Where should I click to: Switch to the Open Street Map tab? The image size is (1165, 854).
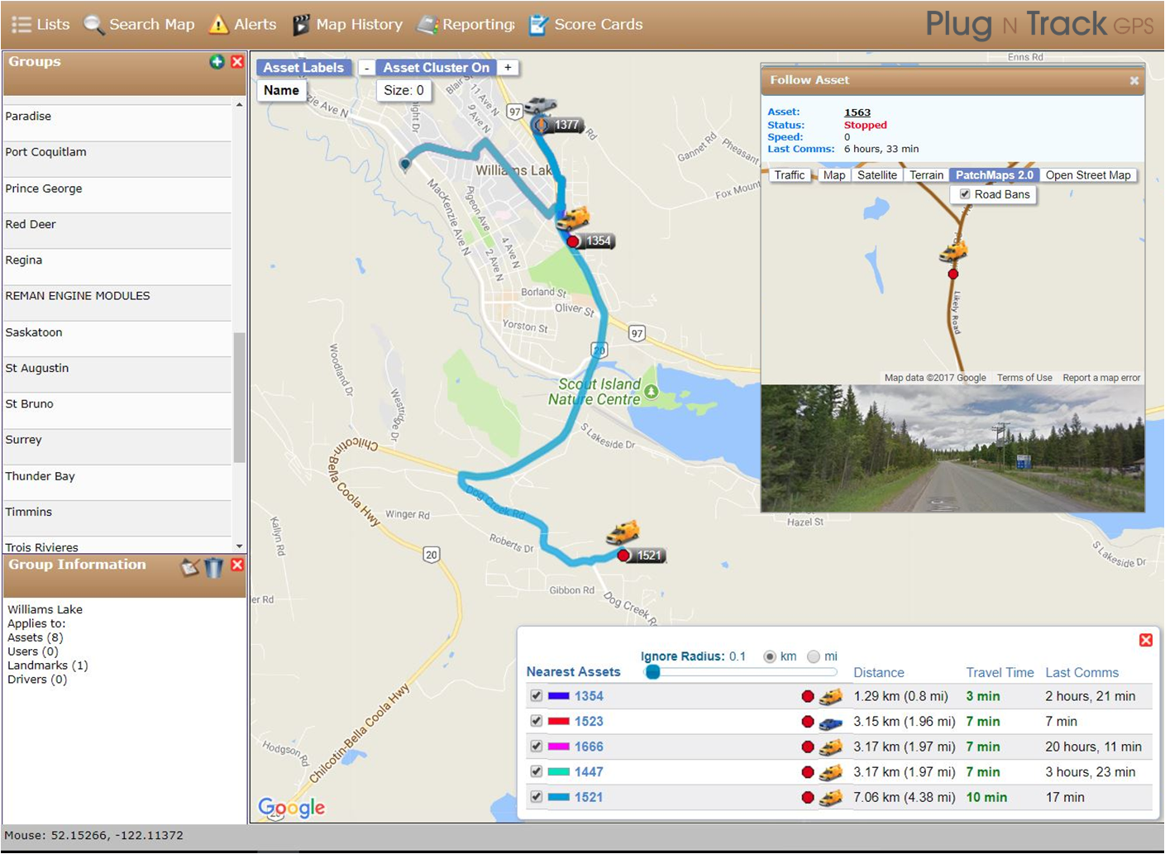click(x=1088, y=175)
